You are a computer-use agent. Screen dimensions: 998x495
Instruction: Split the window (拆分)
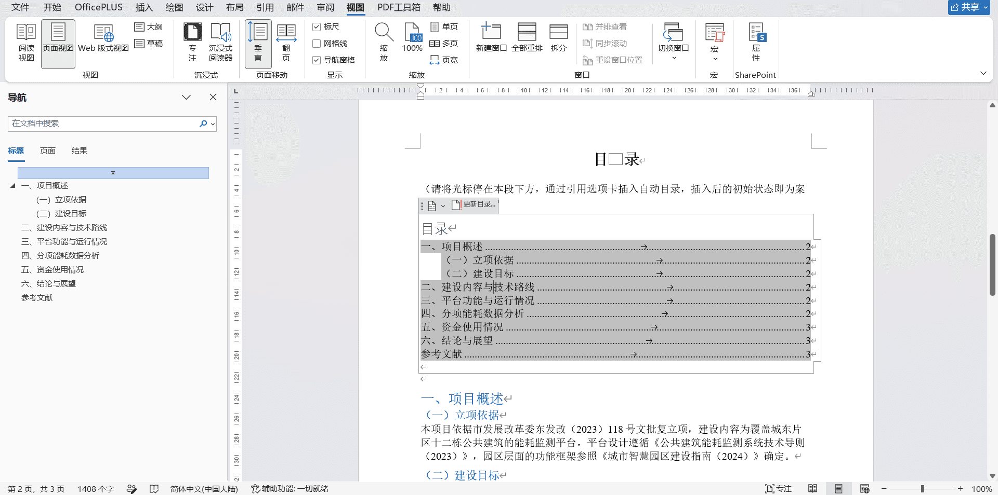pos(559,38)
